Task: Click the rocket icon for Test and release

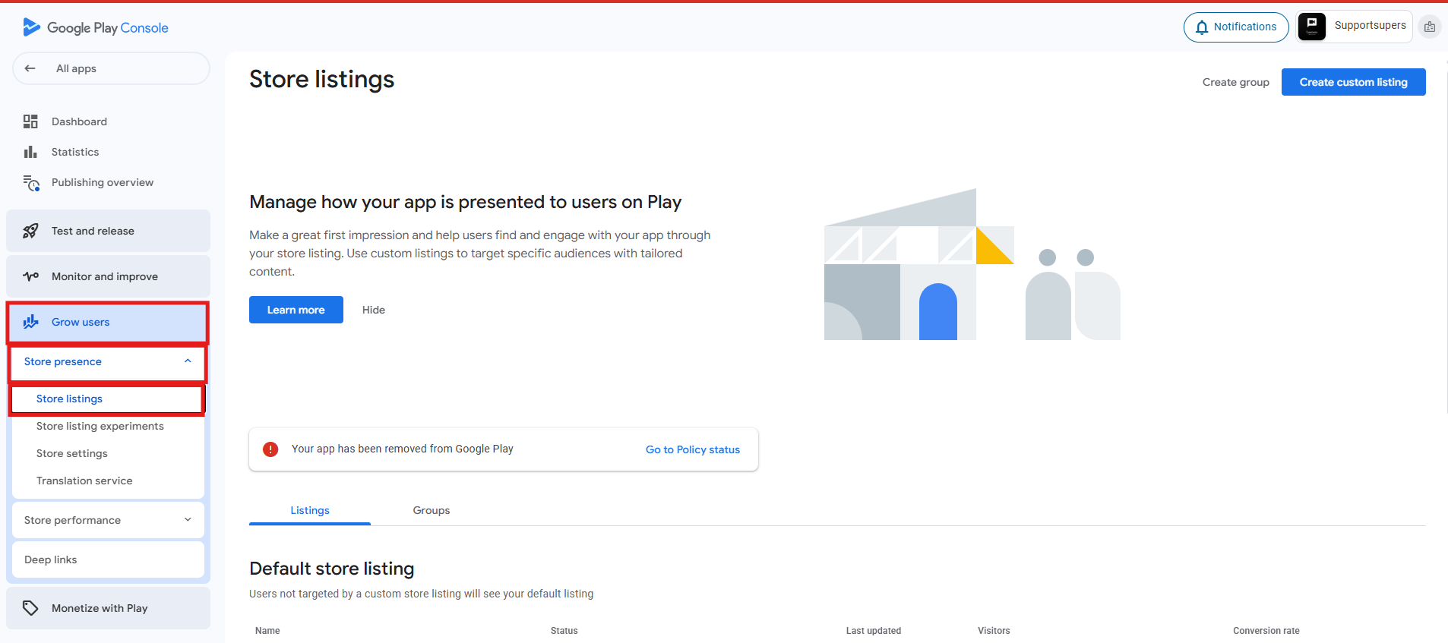Action: tap(30, 231)
